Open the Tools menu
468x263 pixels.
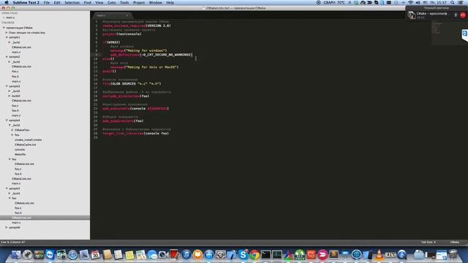pos(124,2)
